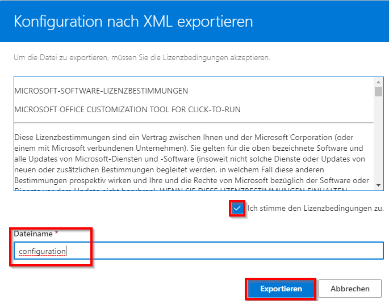This screenshot has height=301, width=389.
Task: Click the 'MICROSOFT-SOFTWARE-LIZENZBESTIMMUNGEN' heading line
Action: pos(101,91)
